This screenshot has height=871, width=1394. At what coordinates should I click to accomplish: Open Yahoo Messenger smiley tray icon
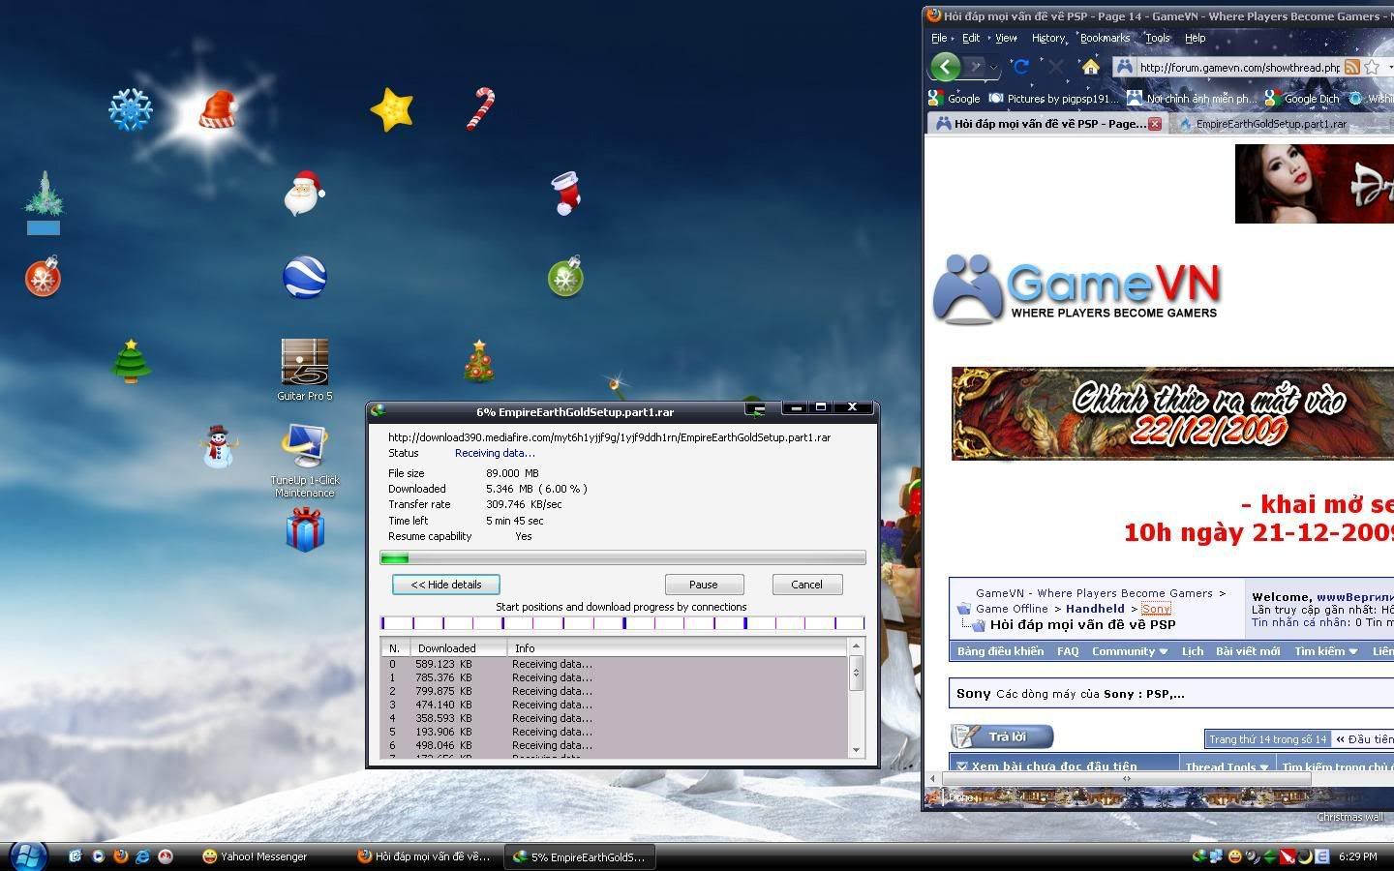click(x=1235, y=856)
